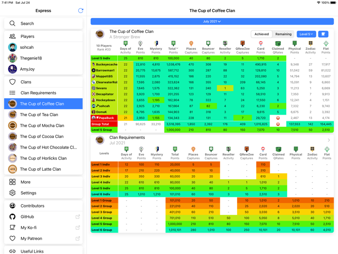Open Clan Requirements in the sidebar
Viewport: 338px width, 254px height.
(38, 93)
